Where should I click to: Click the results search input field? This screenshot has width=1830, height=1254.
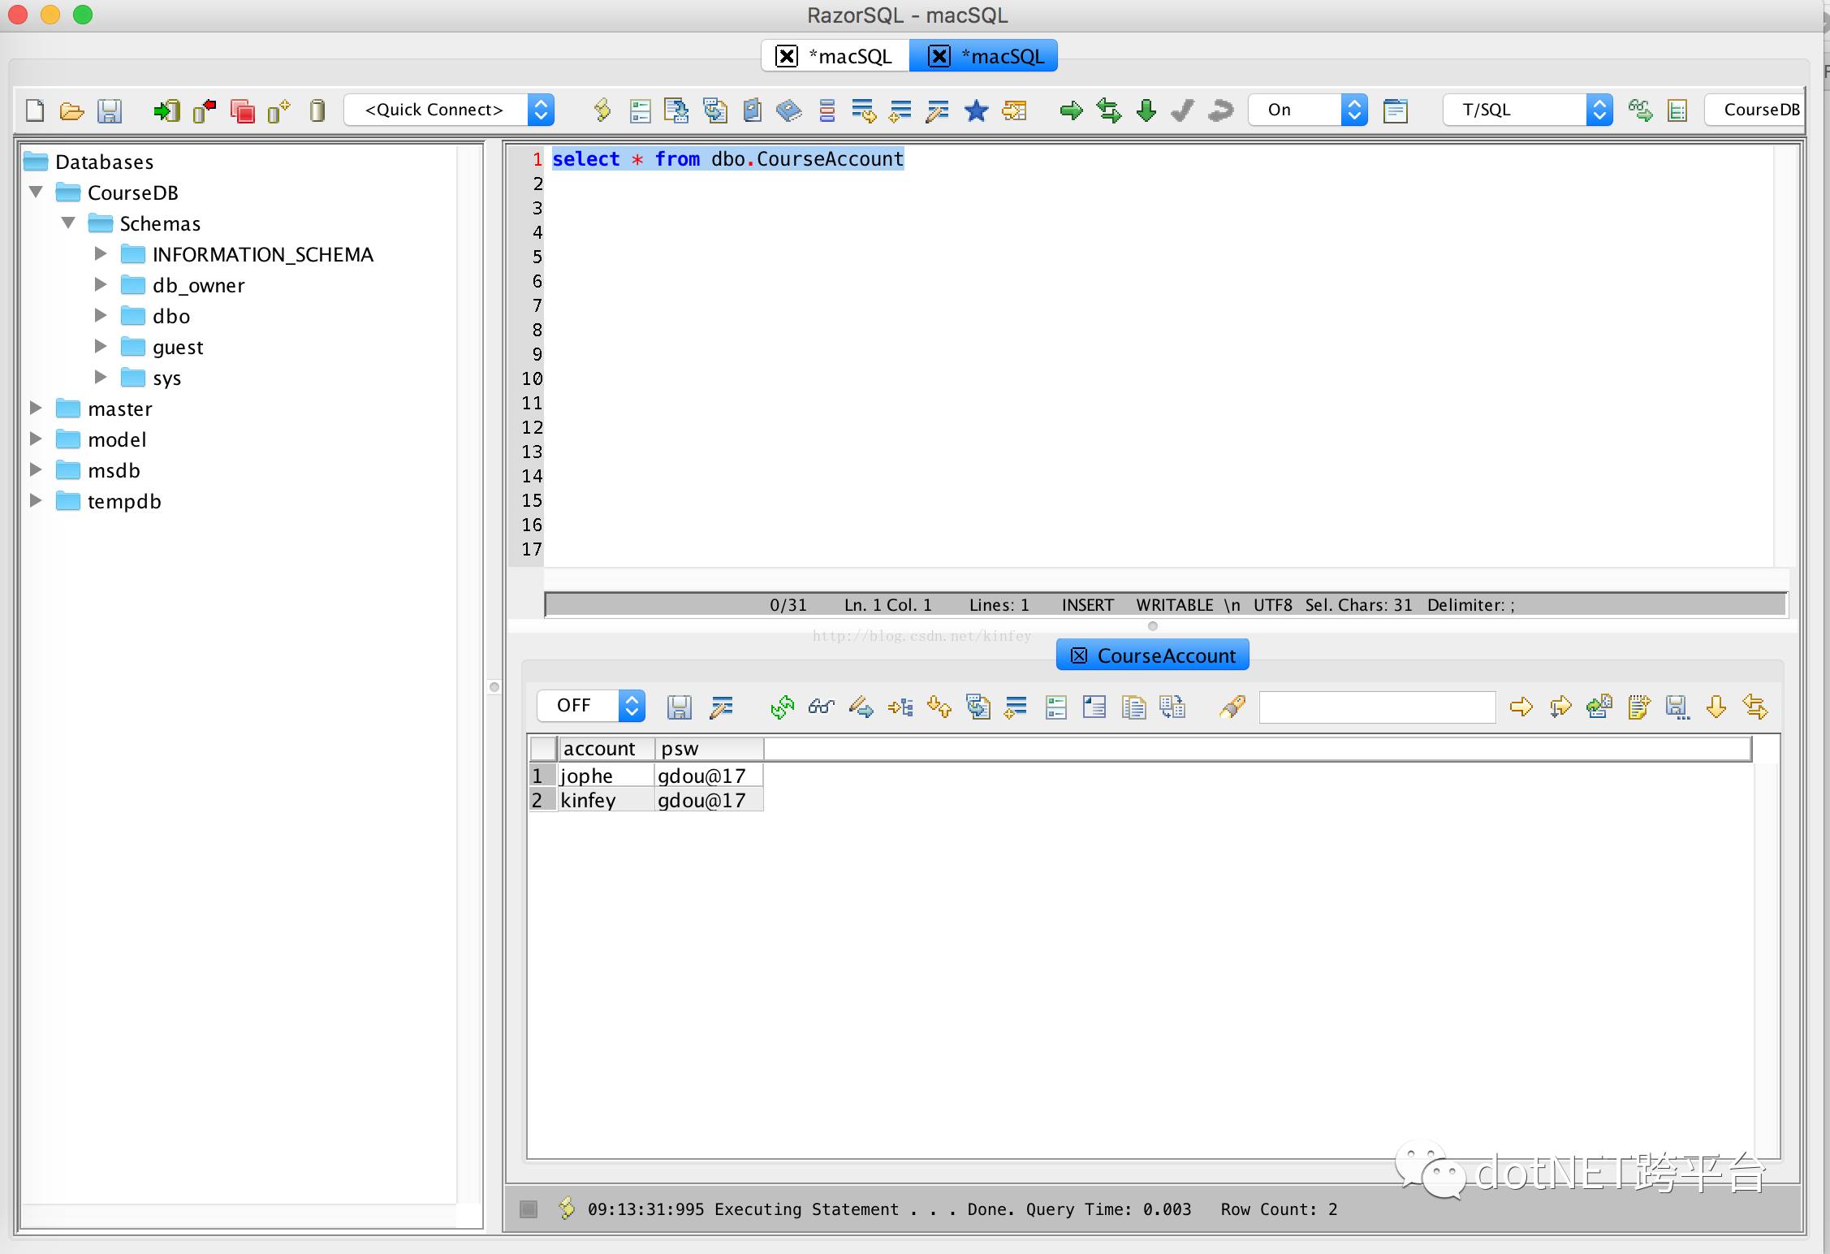tap(1377, 707)
